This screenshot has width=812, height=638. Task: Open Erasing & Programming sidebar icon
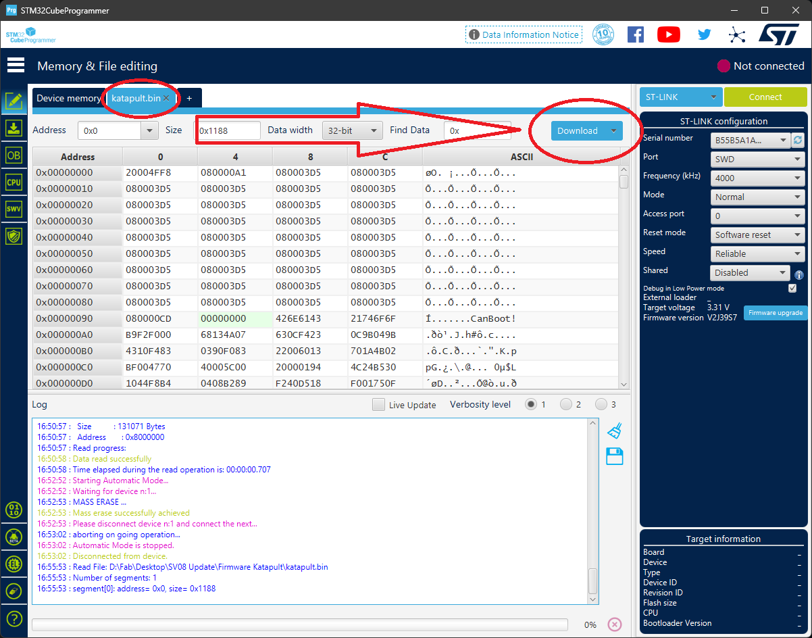click(x=14, y=128)
